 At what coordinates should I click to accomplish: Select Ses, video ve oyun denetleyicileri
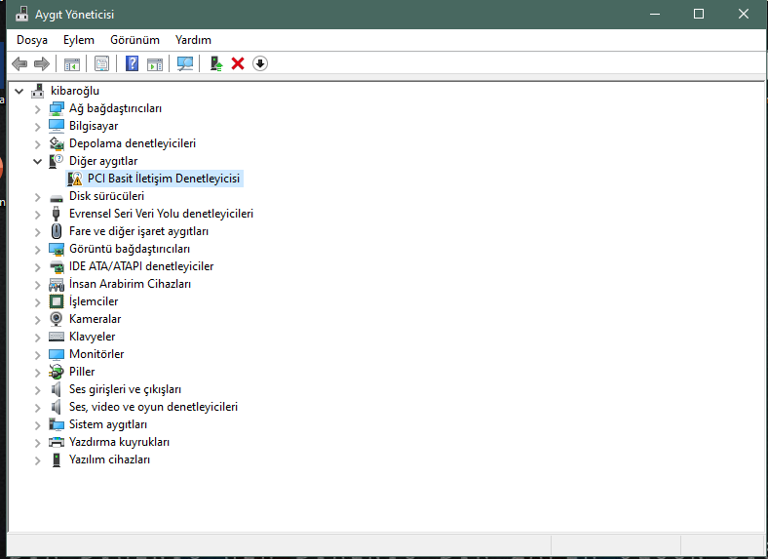(153, 407)
